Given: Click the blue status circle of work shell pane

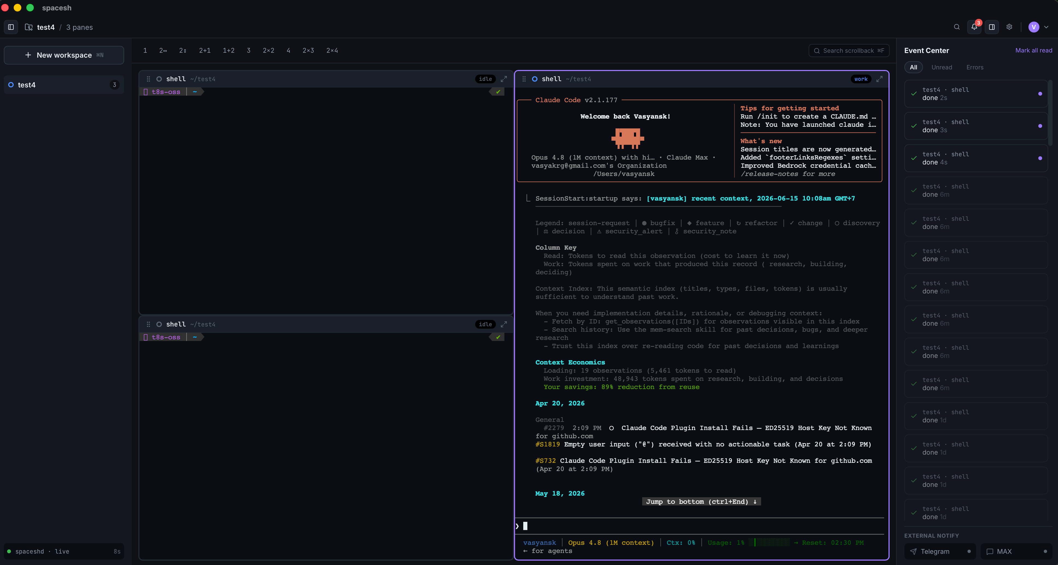Looking at the screenshot, I should pos(534,79).
